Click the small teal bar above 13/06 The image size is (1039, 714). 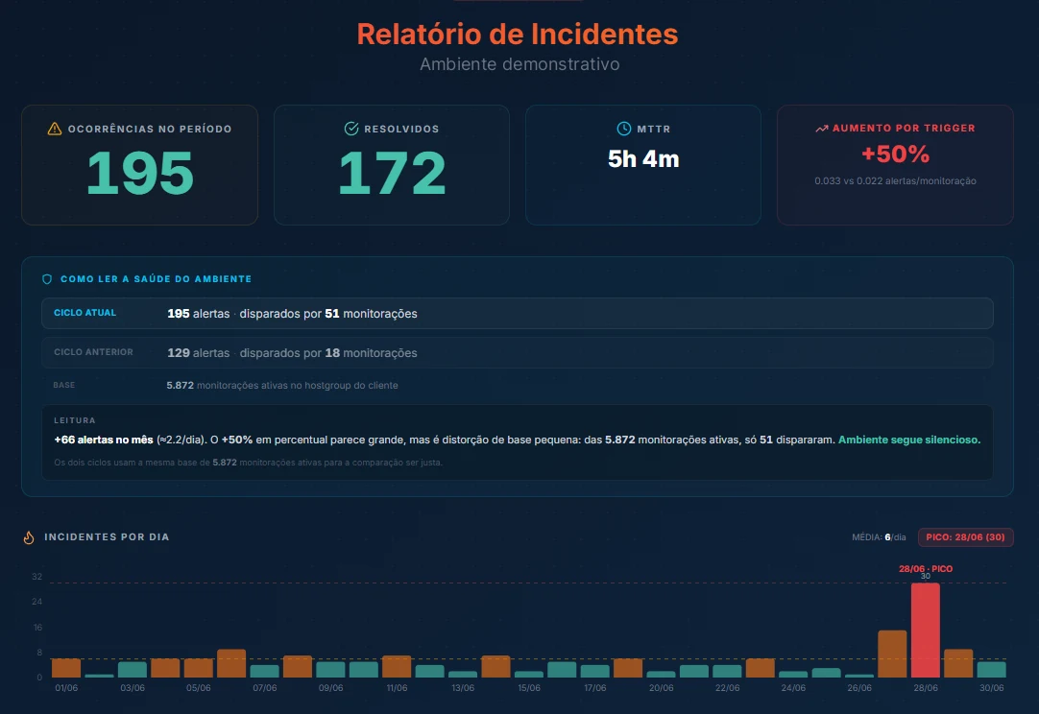463,675
